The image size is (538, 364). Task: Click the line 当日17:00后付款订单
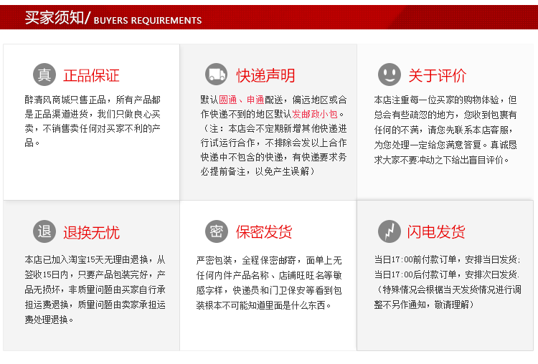click(x=446, y=274)
